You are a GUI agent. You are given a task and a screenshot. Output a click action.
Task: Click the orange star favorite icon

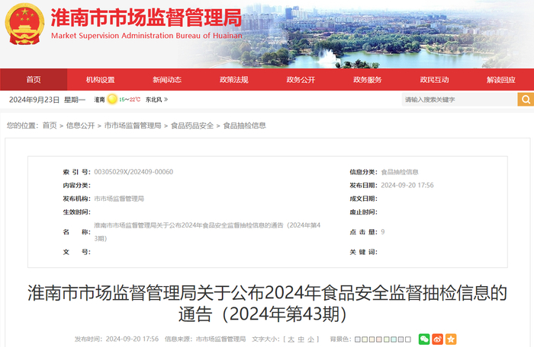point(451,339)
